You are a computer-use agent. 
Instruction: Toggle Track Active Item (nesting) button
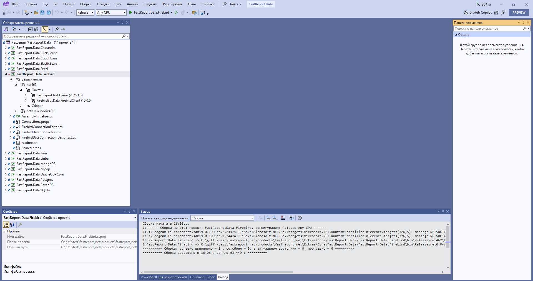click(45, 29)
